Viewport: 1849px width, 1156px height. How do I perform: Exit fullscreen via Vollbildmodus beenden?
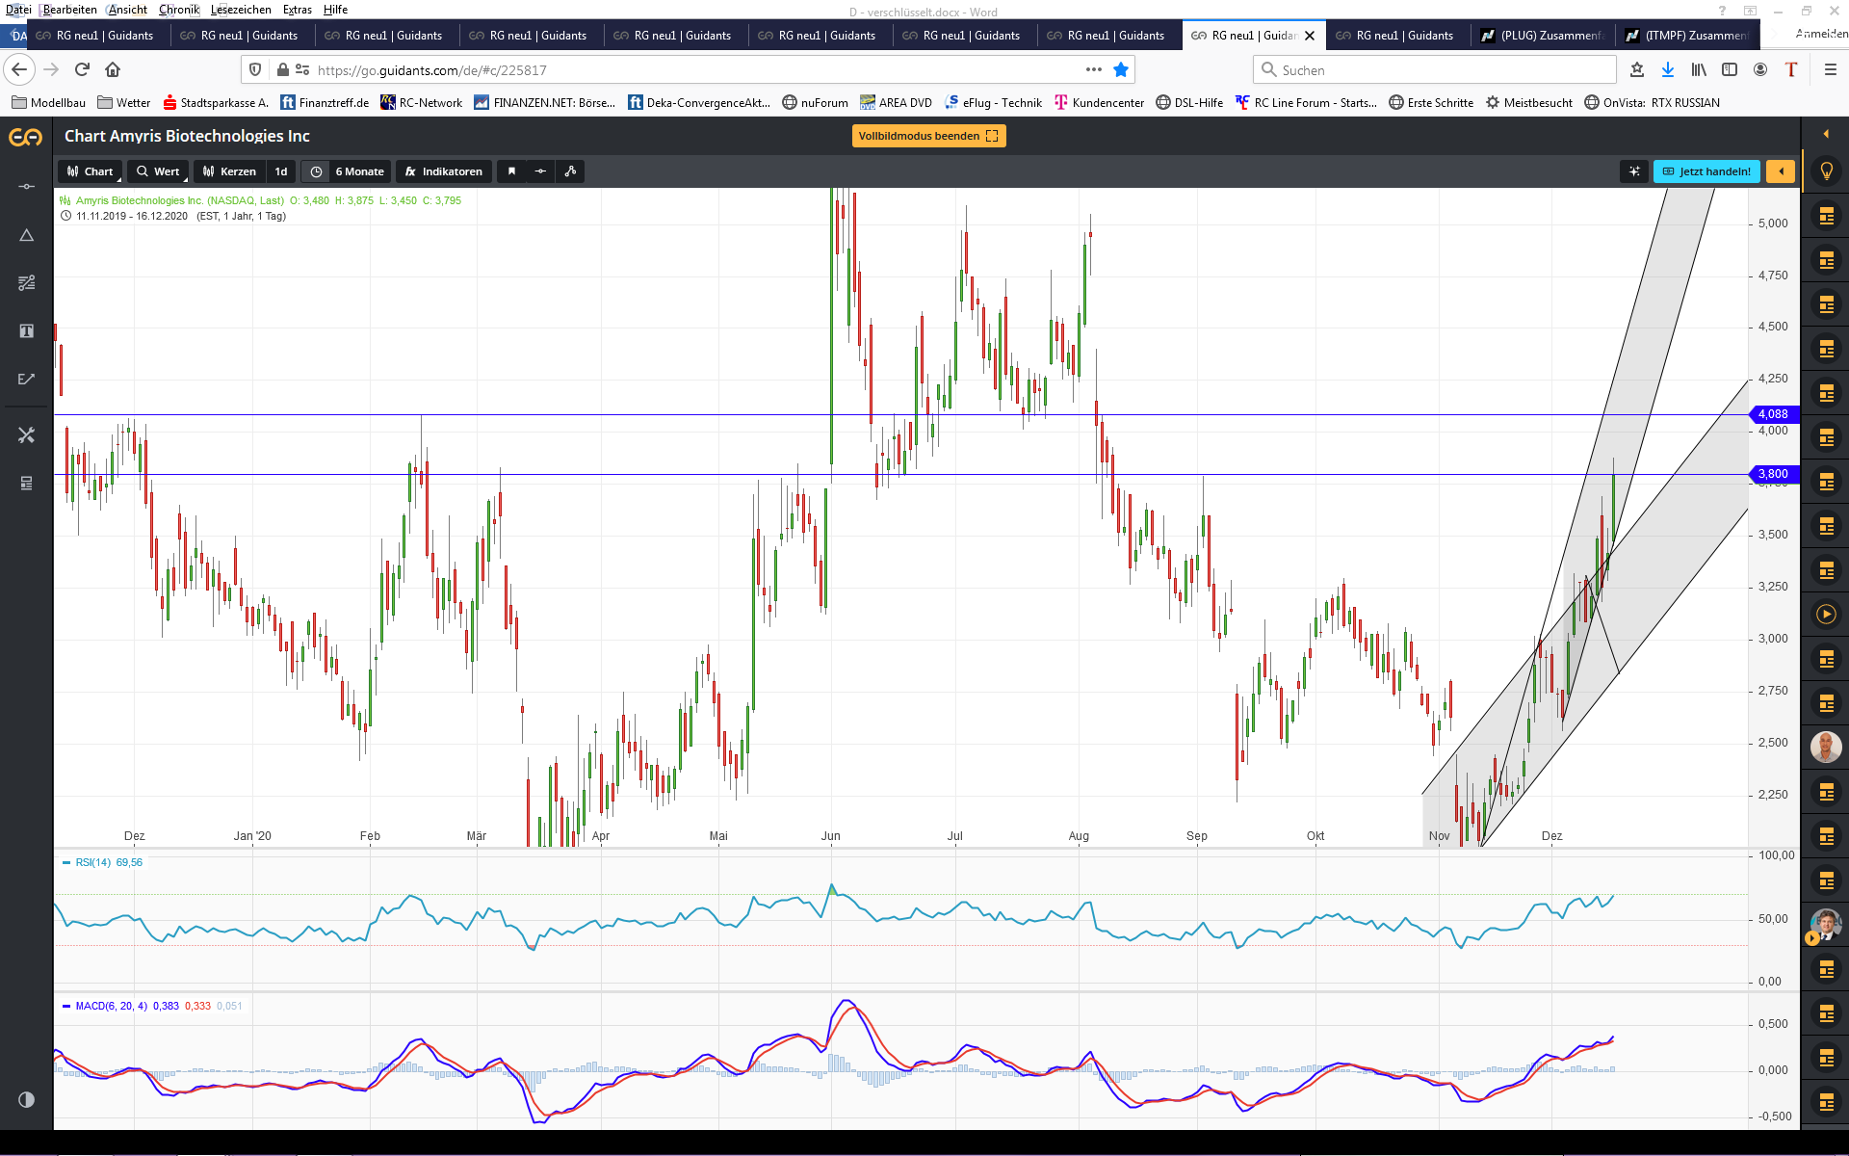[x=928, y=136]
